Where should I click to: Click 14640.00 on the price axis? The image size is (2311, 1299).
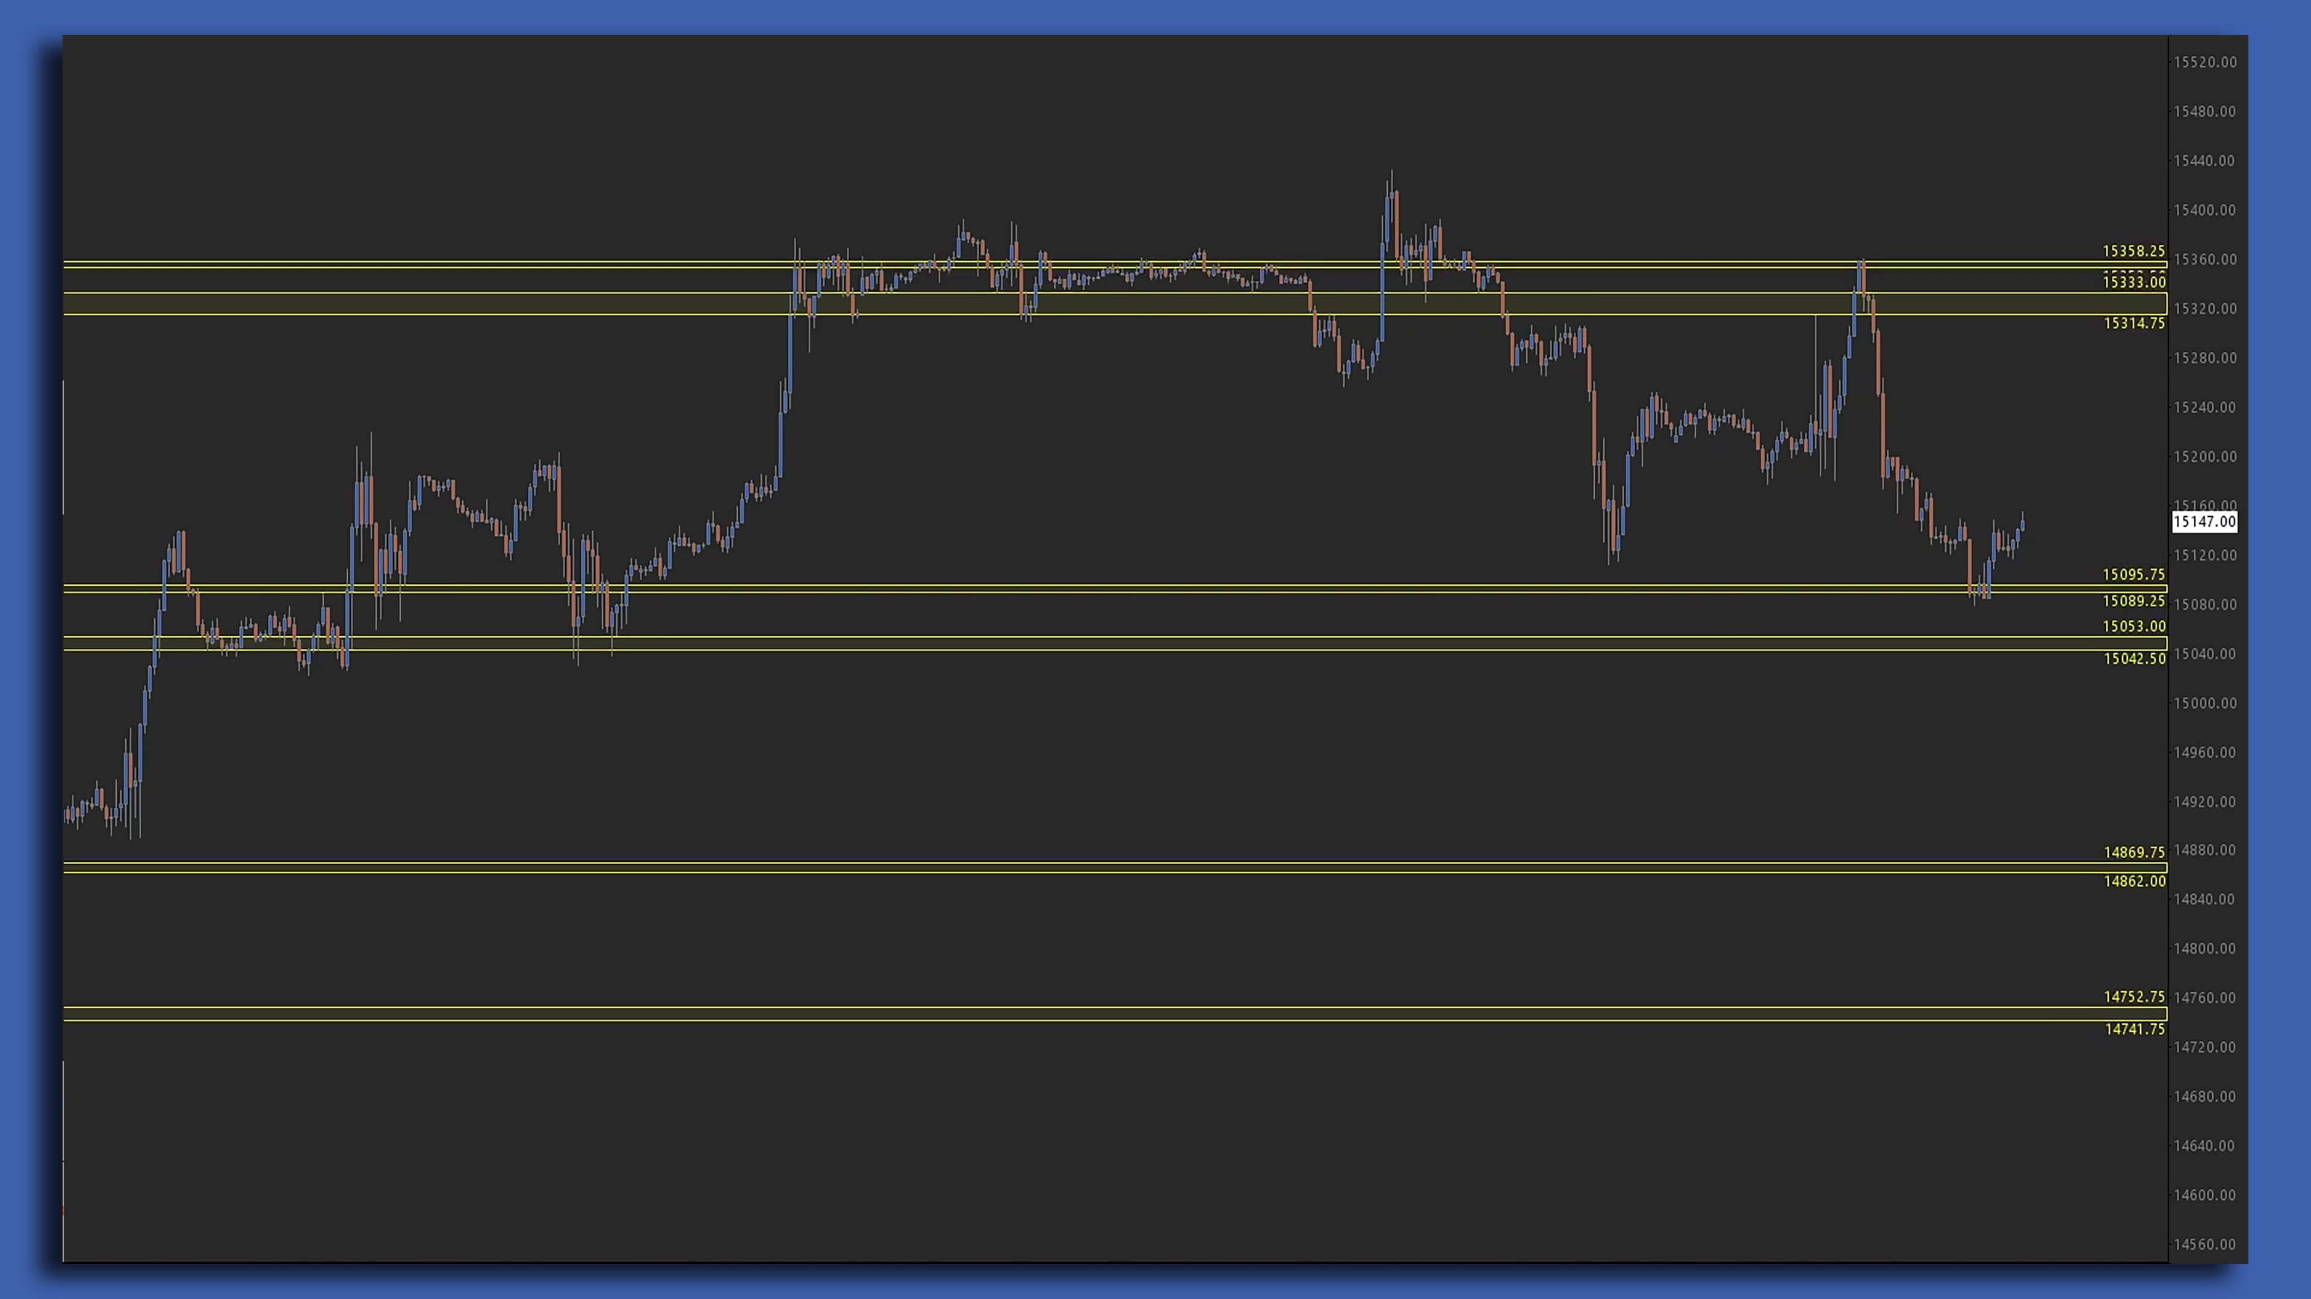tap(2204, 1146)
